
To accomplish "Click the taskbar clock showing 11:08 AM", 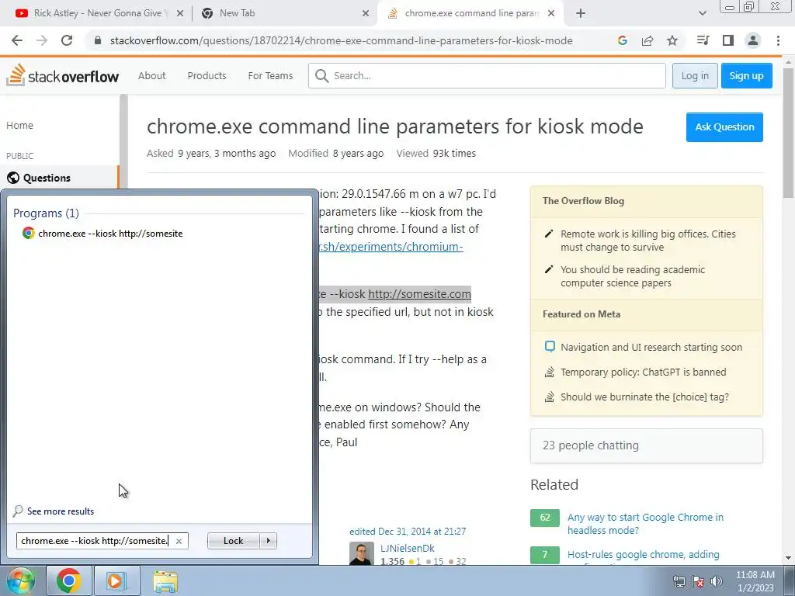I will pos(755,581).
